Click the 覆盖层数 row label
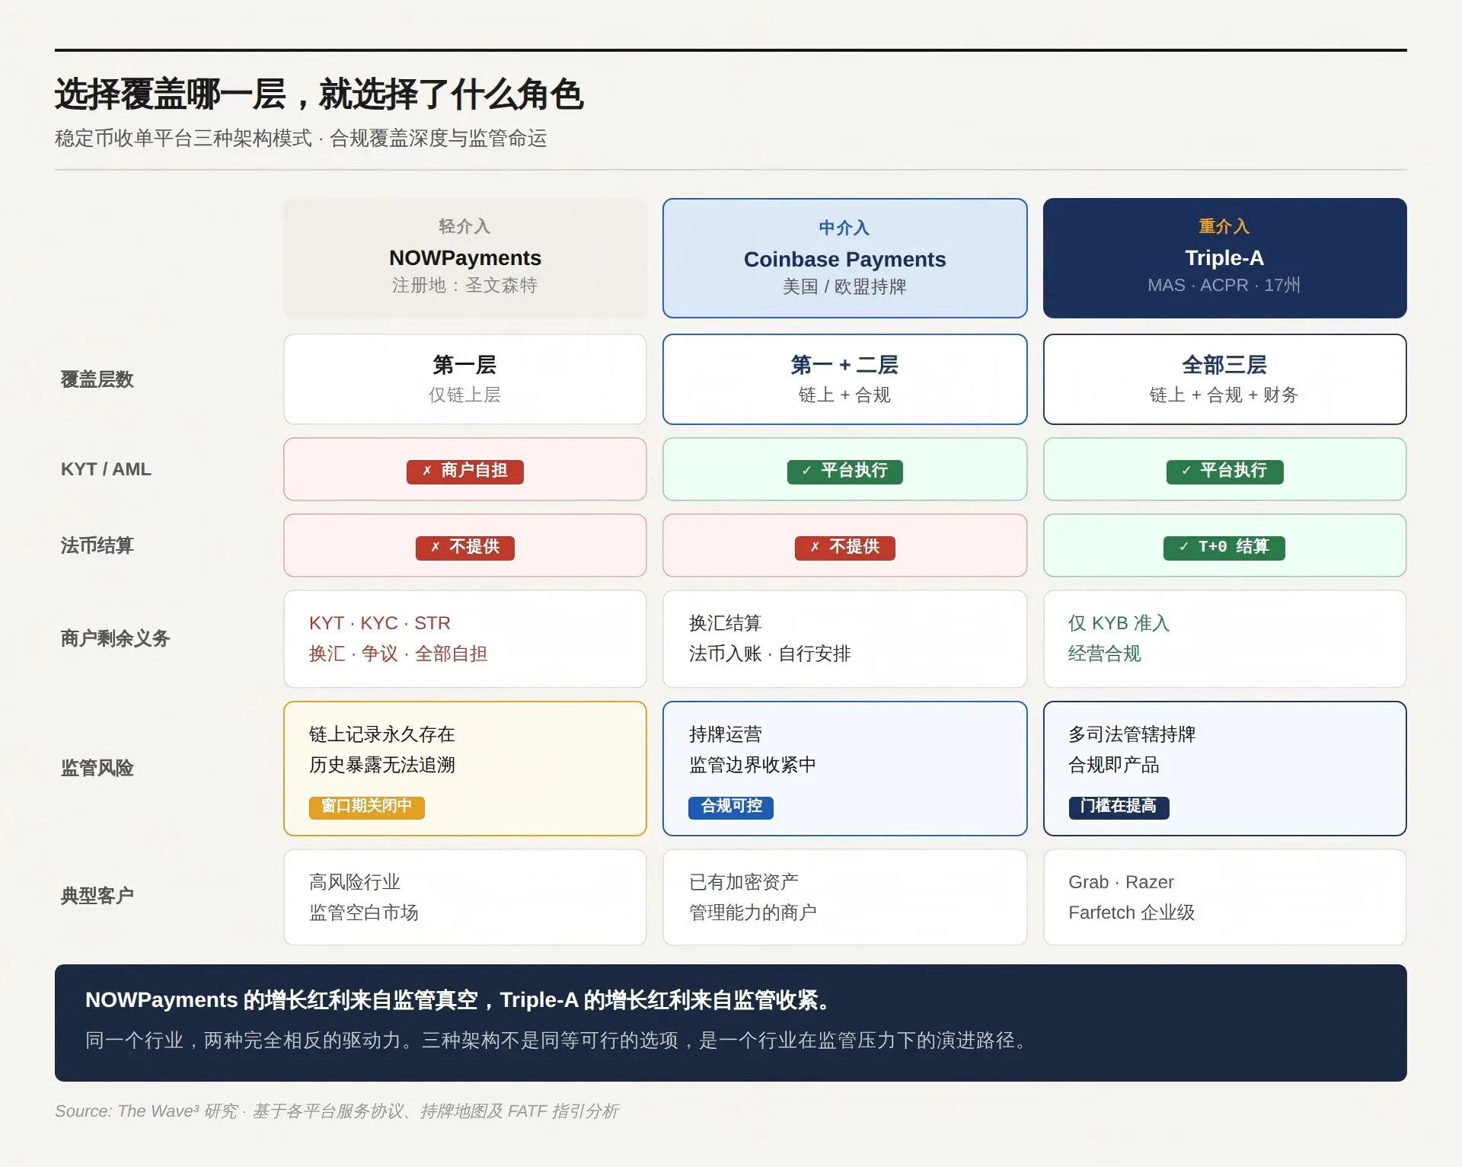The width and height of the screenshot is (1462, 1167). click(97, 379)
